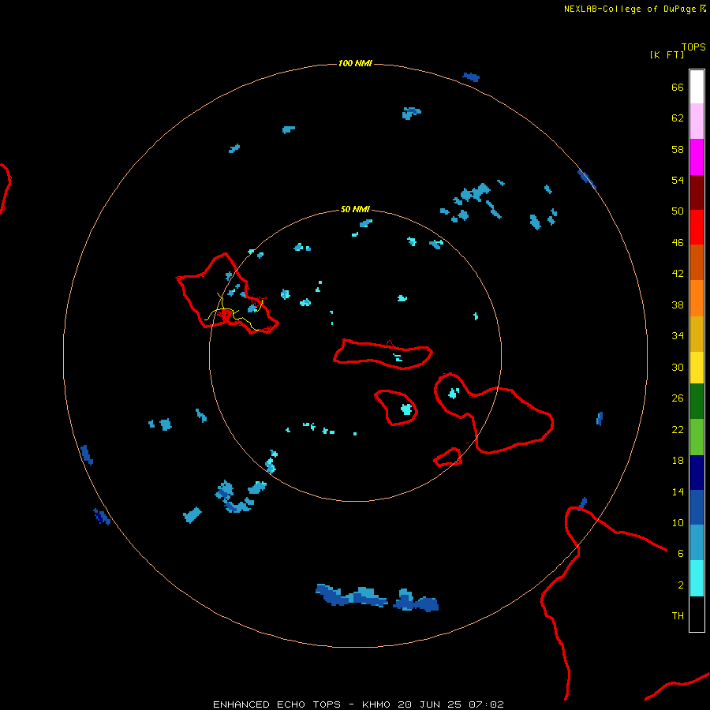This screenshot has width=710, height=710.
Task: Click the small round island with cyan echo
Action: (396, 408)
